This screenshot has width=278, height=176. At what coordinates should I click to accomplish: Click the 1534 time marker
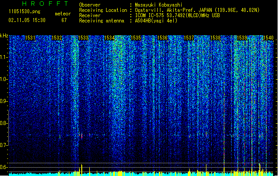110,38
